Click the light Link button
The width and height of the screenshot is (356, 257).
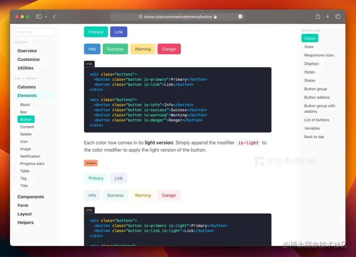[x=119, y=178]
